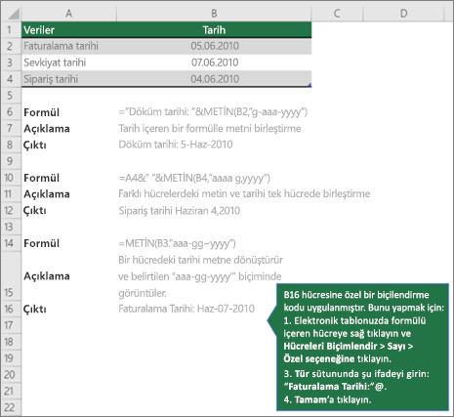Select the formula cell containing g-aaa-yyyy
Viewport: 454px width, 417px height.
[213, 112]
